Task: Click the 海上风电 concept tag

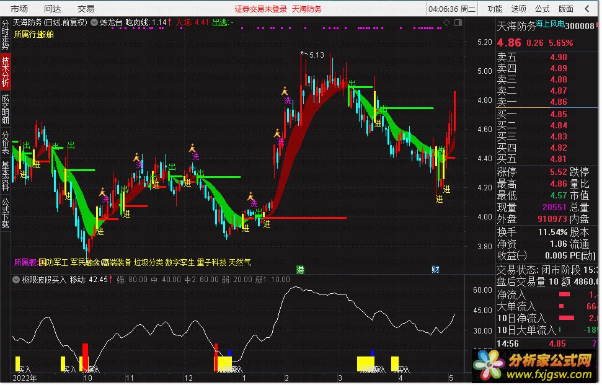Action: click(550, 24)
